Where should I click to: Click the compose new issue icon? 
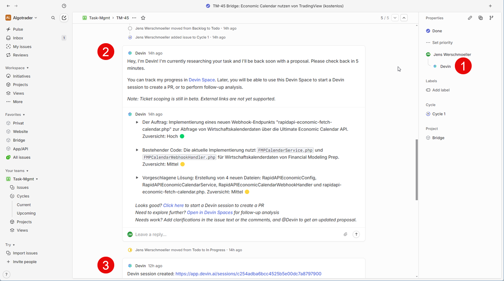[x=64, y=18]
